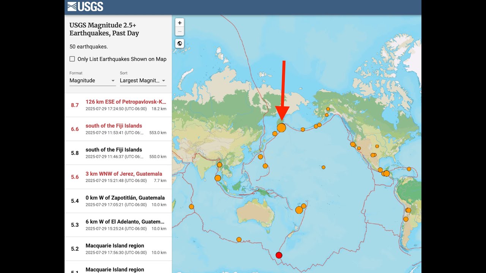Open the 5.6 Jerez, Guatemala entry
The width and height of the screenshot is (486, 273).
[x=118, y=177]
